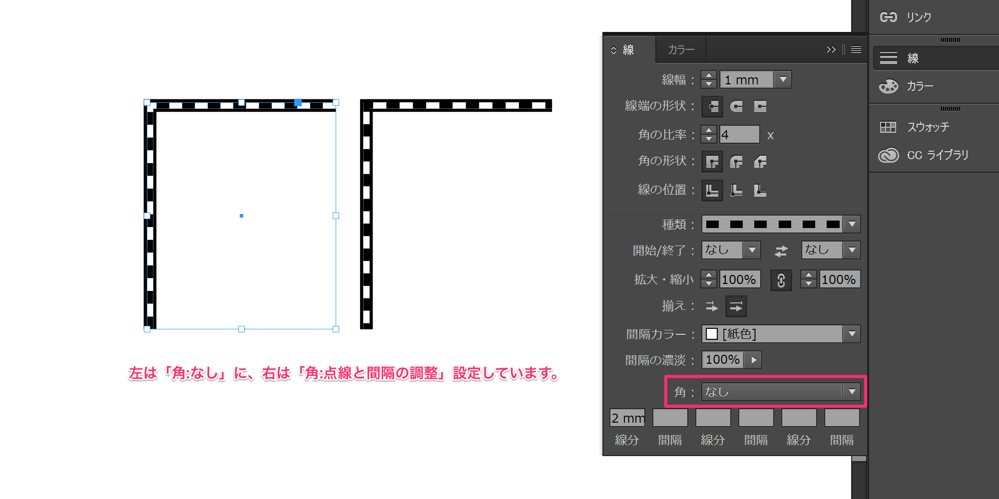Viewport: 999px width, 499px height.
Task: Click the 線幅 1 mm input field
Action: point(747,79)
